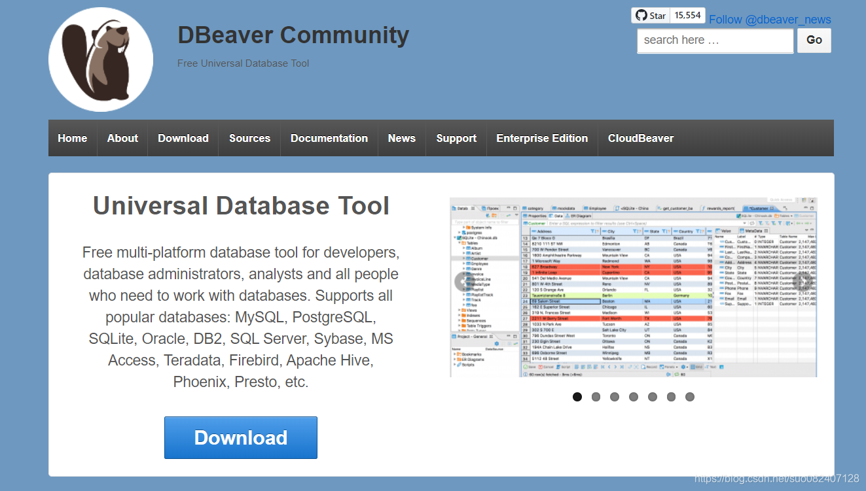
Task: Select the fifth carousel dot
Action: (x=653, y=397)
